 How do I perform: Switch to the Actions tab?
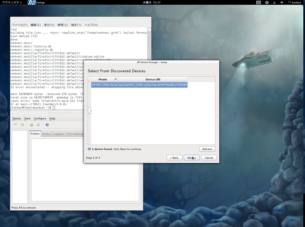(35, 134)
